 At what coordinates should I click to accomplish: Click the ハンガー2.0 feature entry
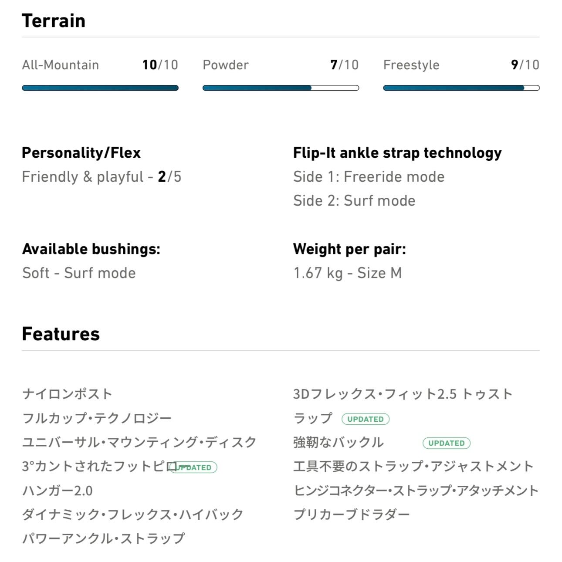pyautogui.click(x=57, y=491)
